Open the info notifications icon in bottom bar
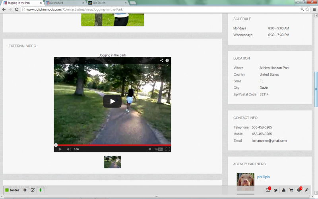 (x=299, y=190)
